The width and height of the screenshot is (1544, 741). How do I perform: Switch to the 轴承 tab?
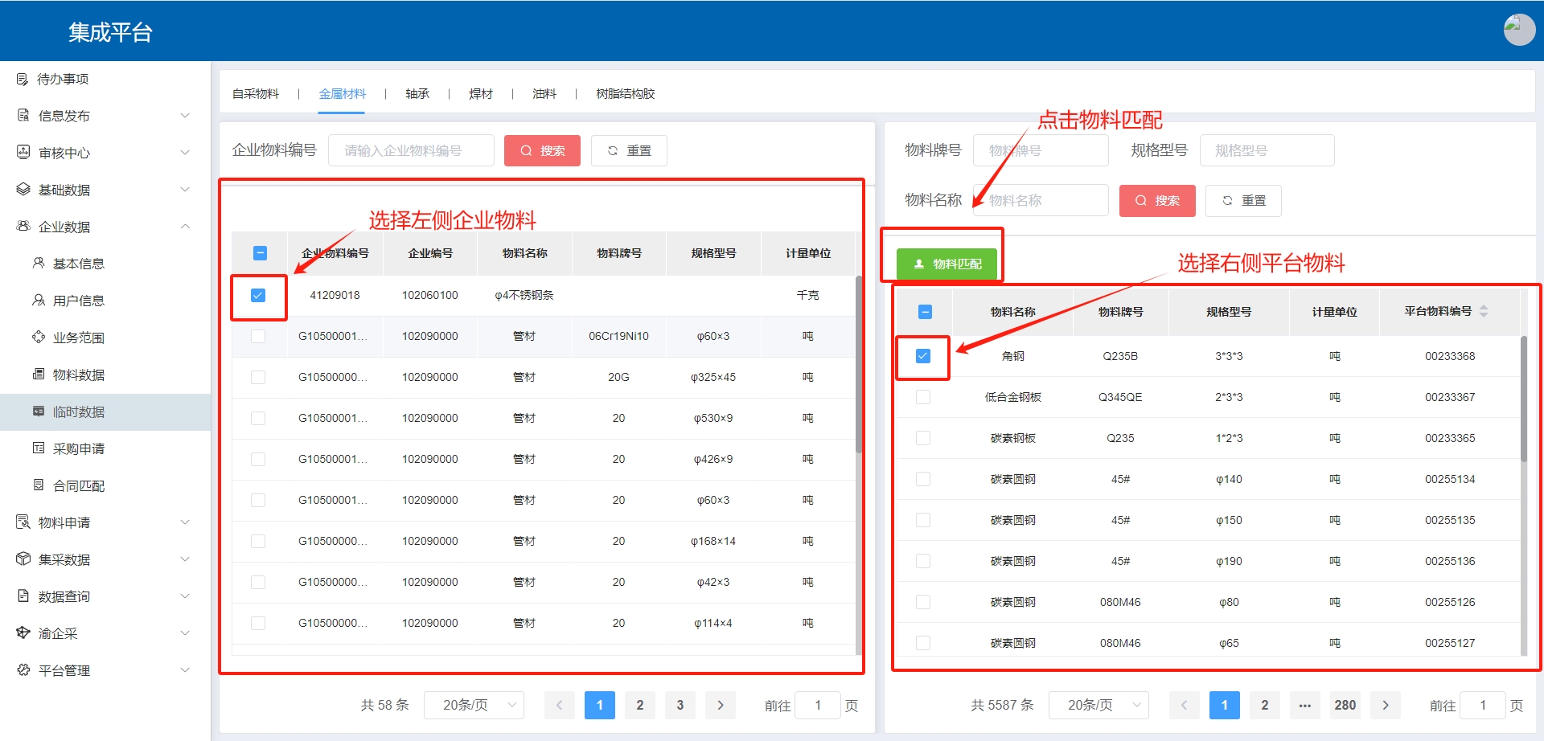417,94
